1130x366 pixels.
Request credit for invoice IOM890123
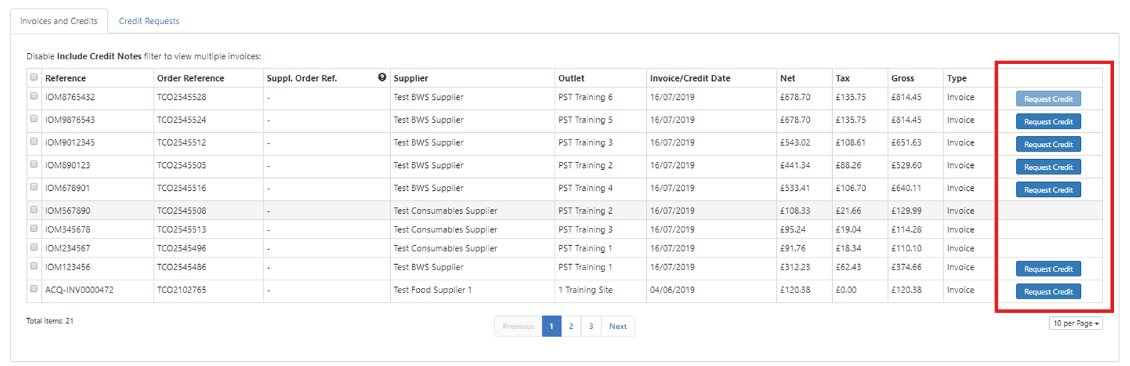[x=1048, y=167]
